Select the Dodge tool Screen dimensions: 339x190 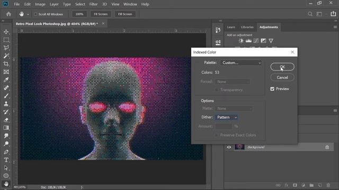(x=6, y=144)
